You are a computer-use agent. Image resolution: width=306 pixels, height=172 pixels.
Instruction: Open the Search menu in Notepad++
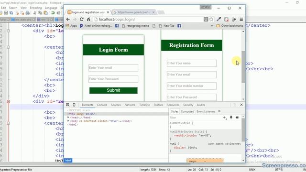[x=13, y=8]
